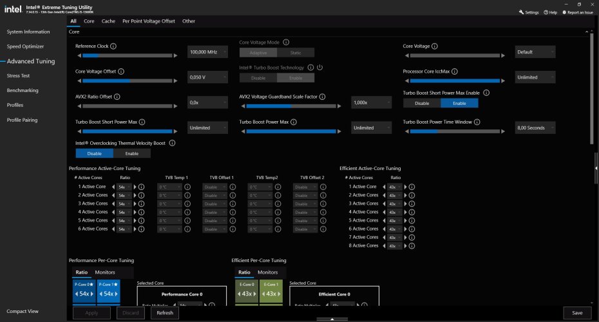The height and width of the screenshot is (322, 599).
Task: Click the power icon beside Intel Turbo Boost Technology
Action: coord(319,67)
